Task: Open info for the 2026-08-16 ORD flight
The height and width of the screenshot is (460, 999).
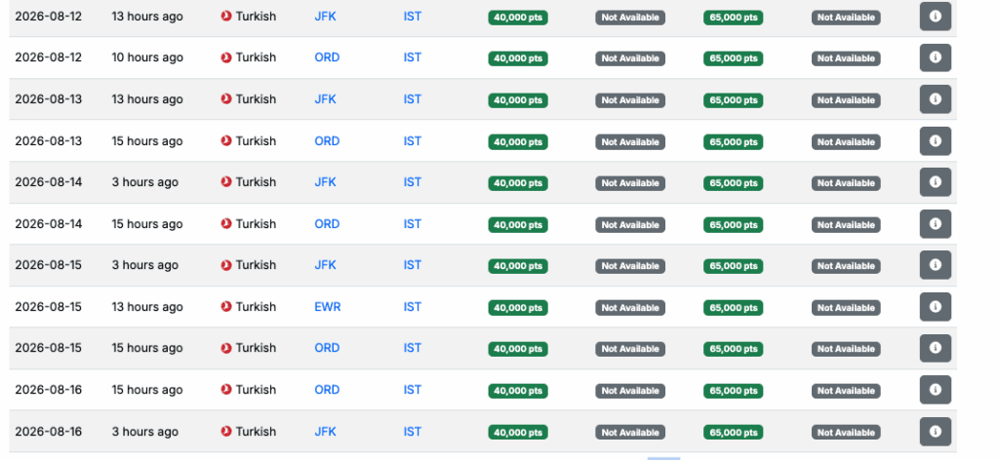Action: point(935,390)
